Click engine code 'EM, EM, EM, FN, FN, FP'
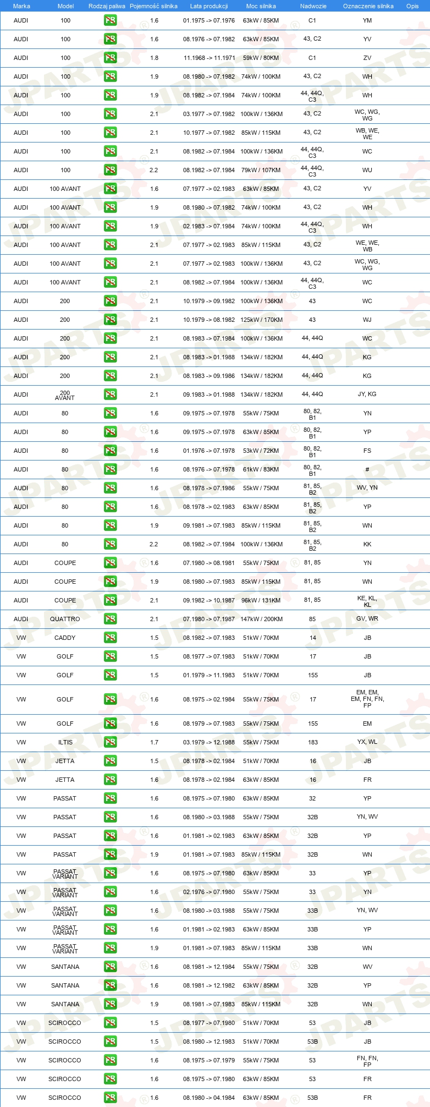 click(367, 699)
